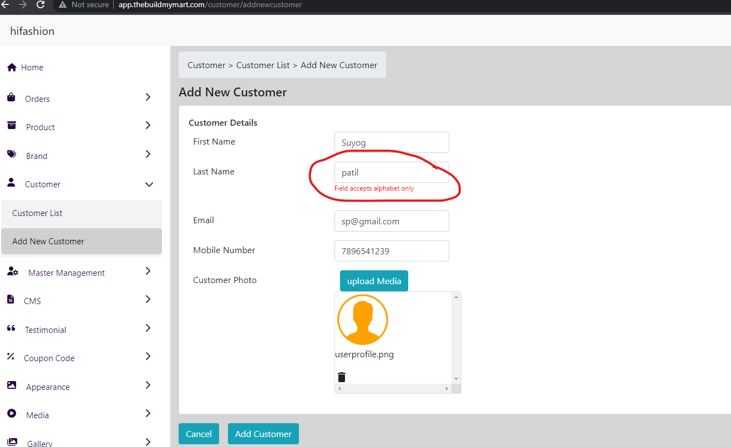Click the orange user profile thumbnail
731x447 pixels.
click(363, 320)
